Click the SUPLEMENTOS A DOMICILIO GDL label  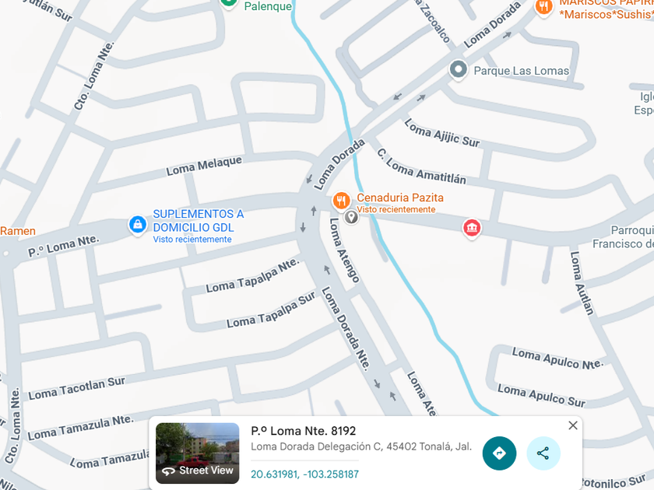click(x=198, y=220)
